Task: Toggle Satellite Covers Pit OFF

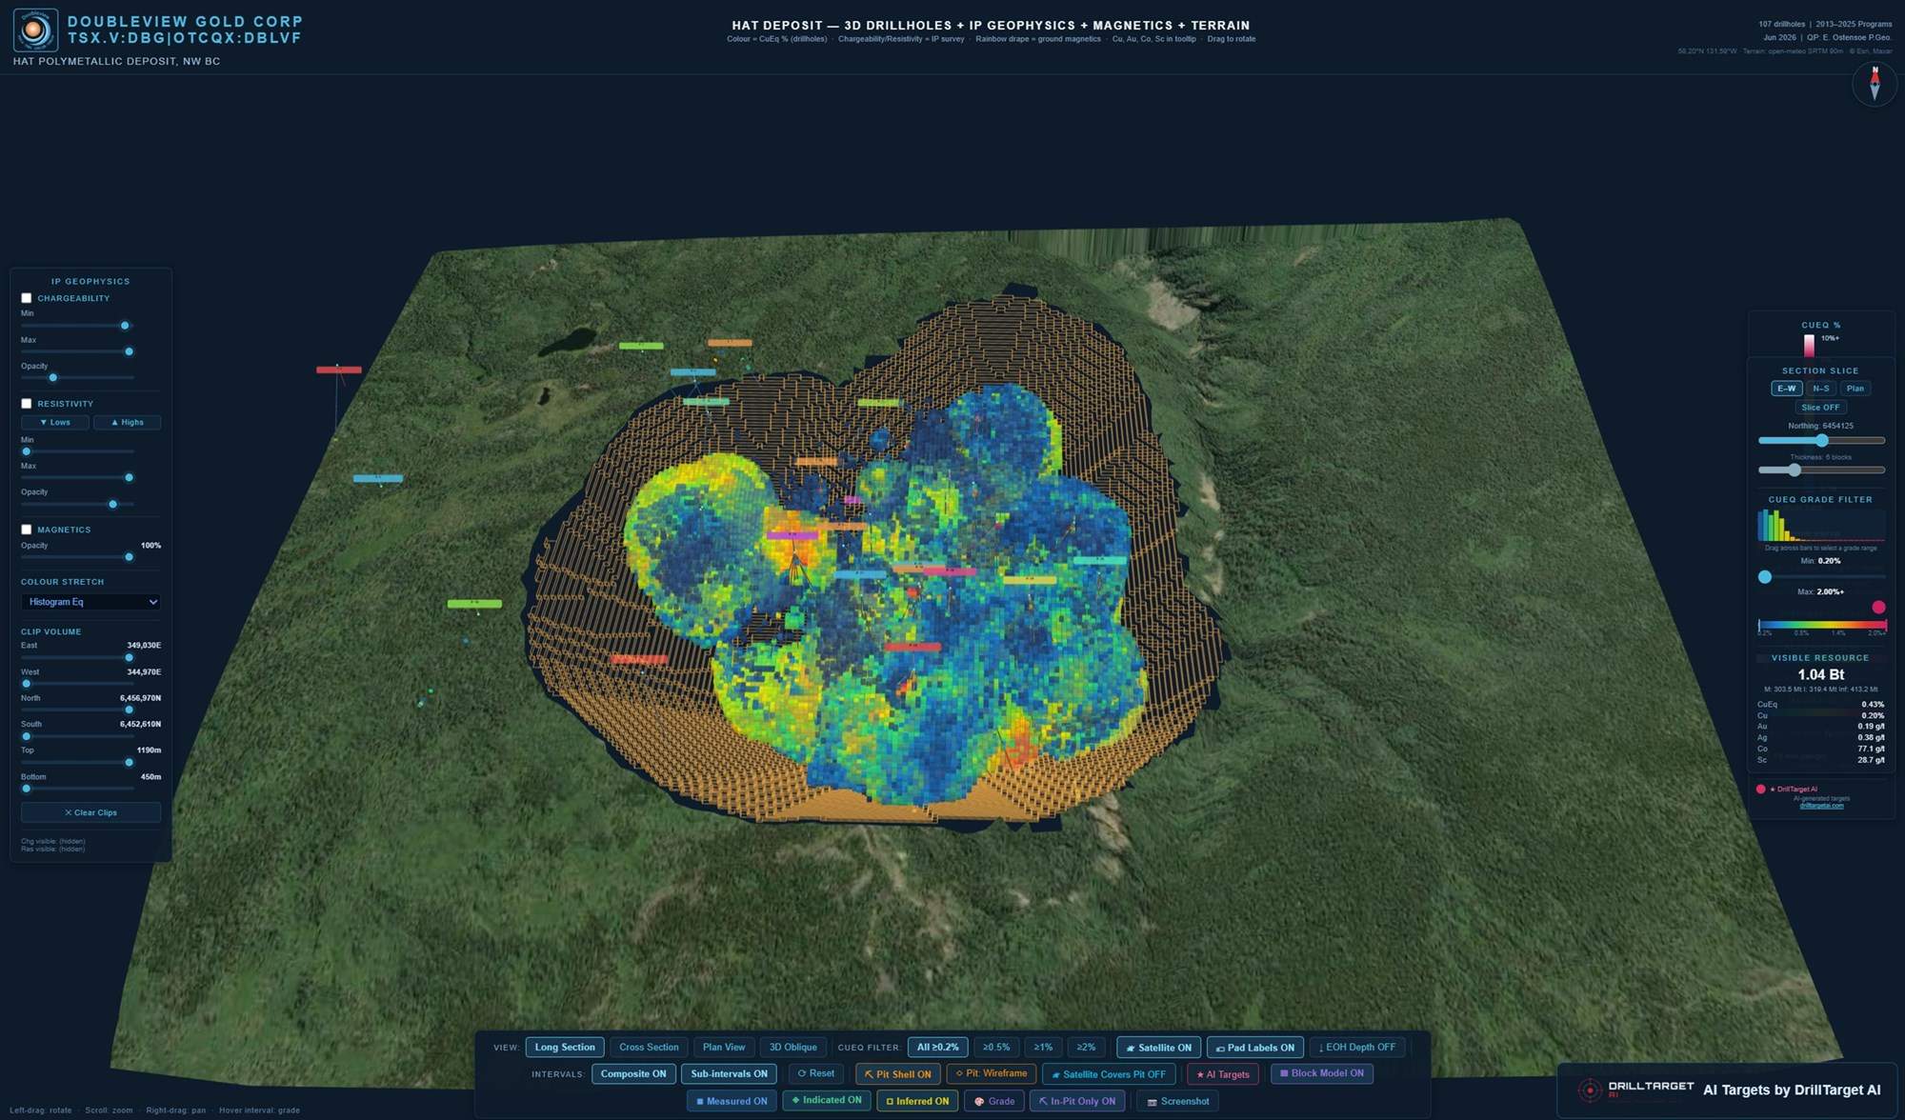Action: tap(1108, 1074)
